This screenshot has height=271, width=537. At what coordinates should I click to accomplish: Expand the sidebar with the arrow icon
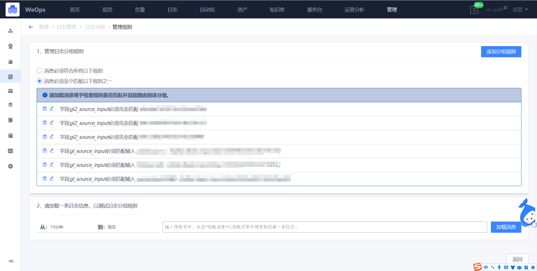(10, 261)
